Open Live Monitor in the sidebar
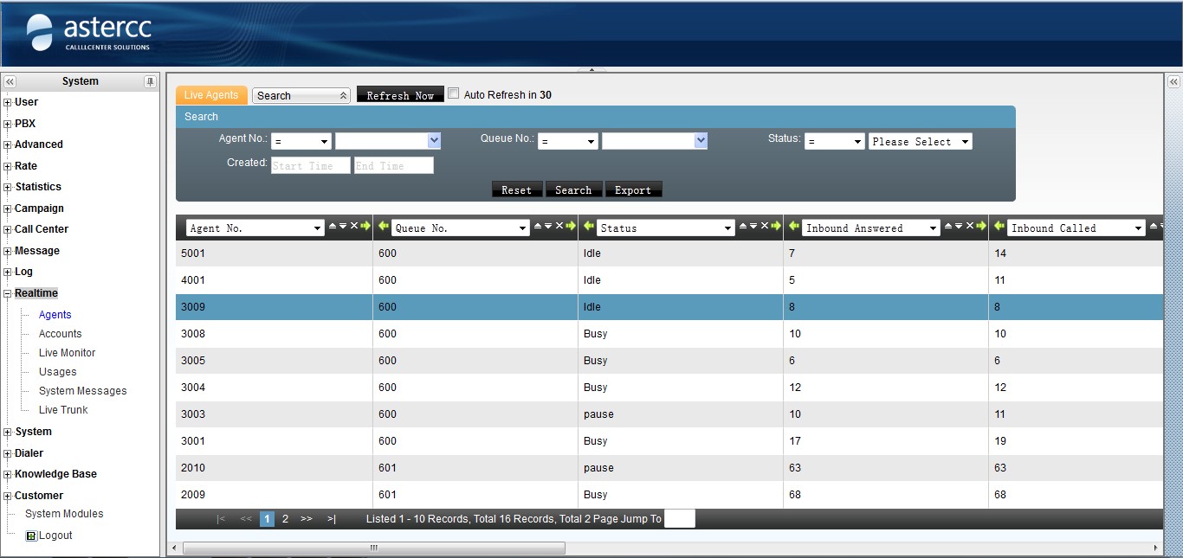 (x=67, y=353)
